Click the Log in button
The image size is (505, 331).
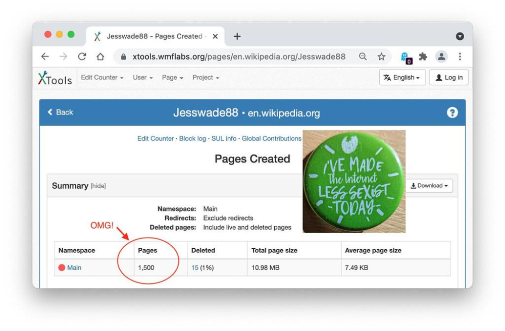click(x=448, y=78)
